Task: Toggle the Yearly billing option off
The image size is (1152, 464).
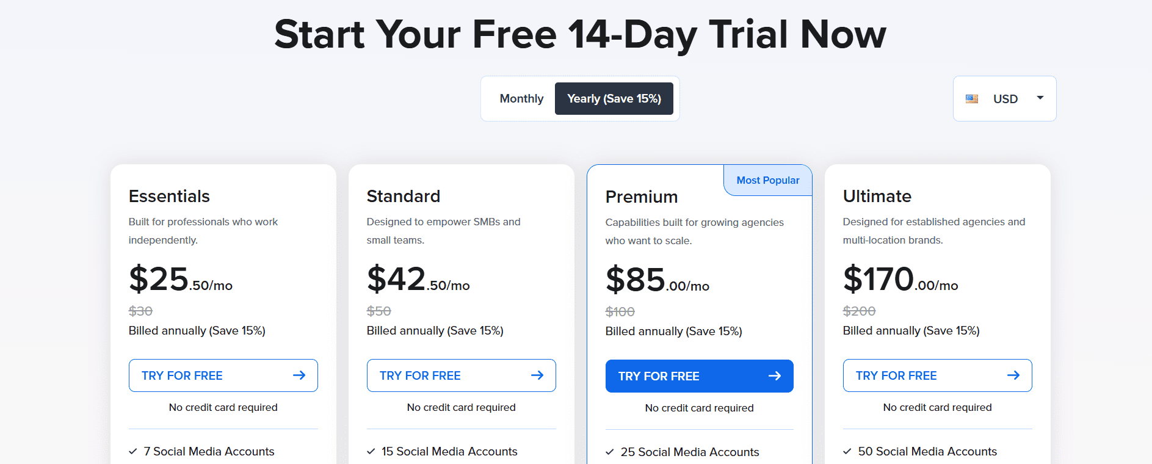Action: tap(522, 98)
